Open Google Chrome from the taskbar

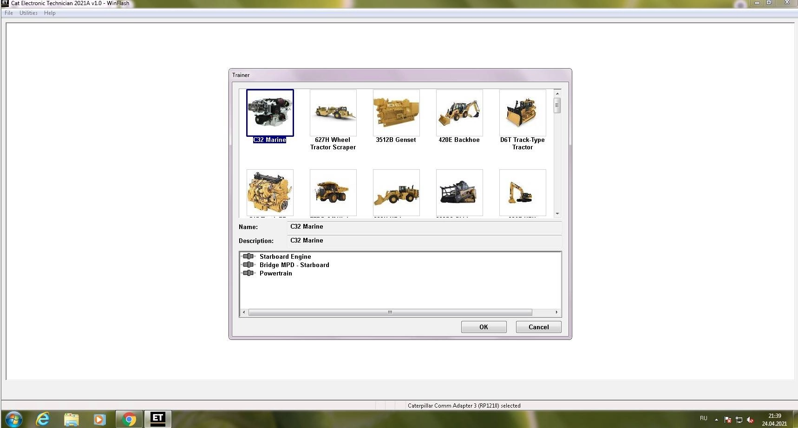point(129,419)
